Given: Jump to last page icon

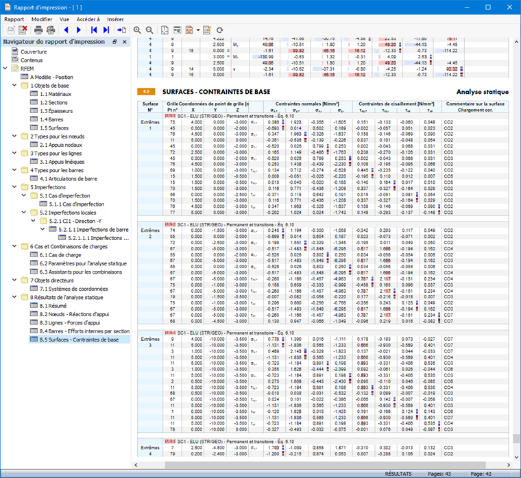Looking at the screenshot, I should click(x=106, y=30).
